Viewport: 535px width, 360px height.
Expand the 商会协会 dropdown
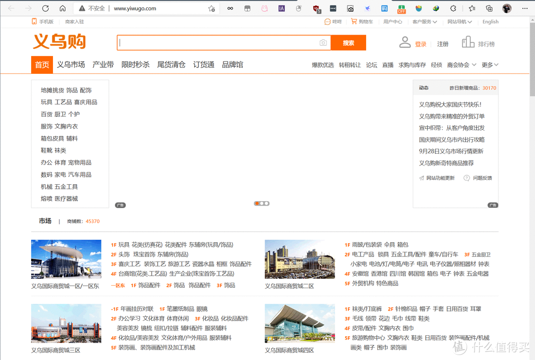click(x=461, y=65)
